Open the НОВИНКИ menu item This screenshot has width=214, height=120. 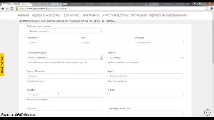(x=23, y=16)
